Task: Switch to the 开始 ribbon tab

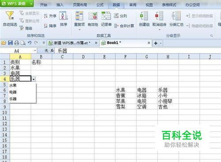Action: click(x=44, y=5)
